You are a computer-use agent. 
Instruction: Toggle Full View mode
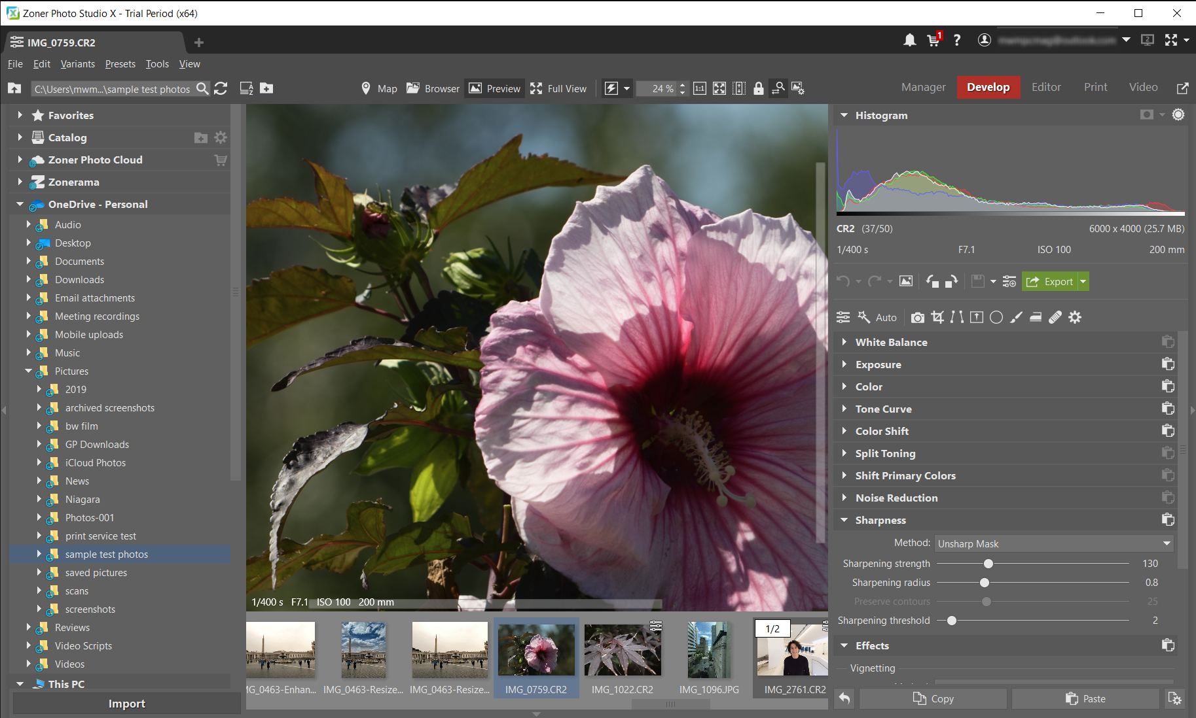pos(558,88)
